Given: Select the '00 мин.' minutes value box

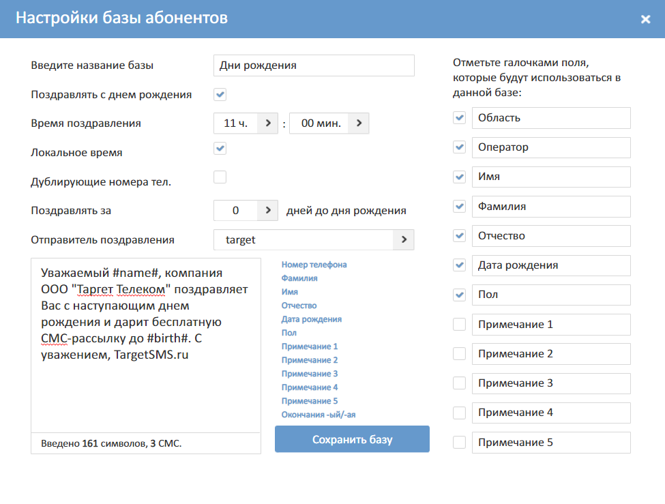Looking at the screenshot, I should pyautogui.click(x=319, y=123).
